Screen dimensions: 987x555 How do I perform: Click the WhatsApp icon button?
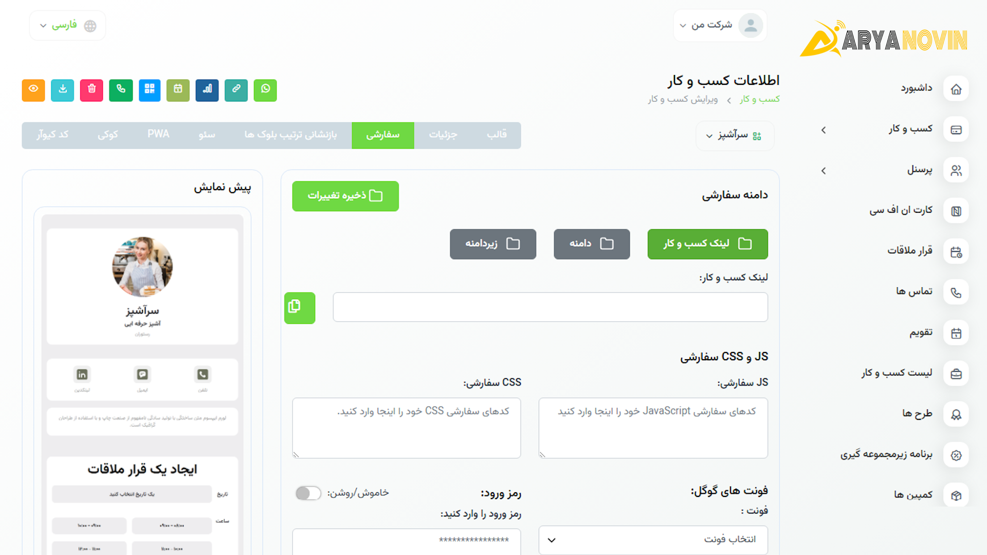point(265,90)
